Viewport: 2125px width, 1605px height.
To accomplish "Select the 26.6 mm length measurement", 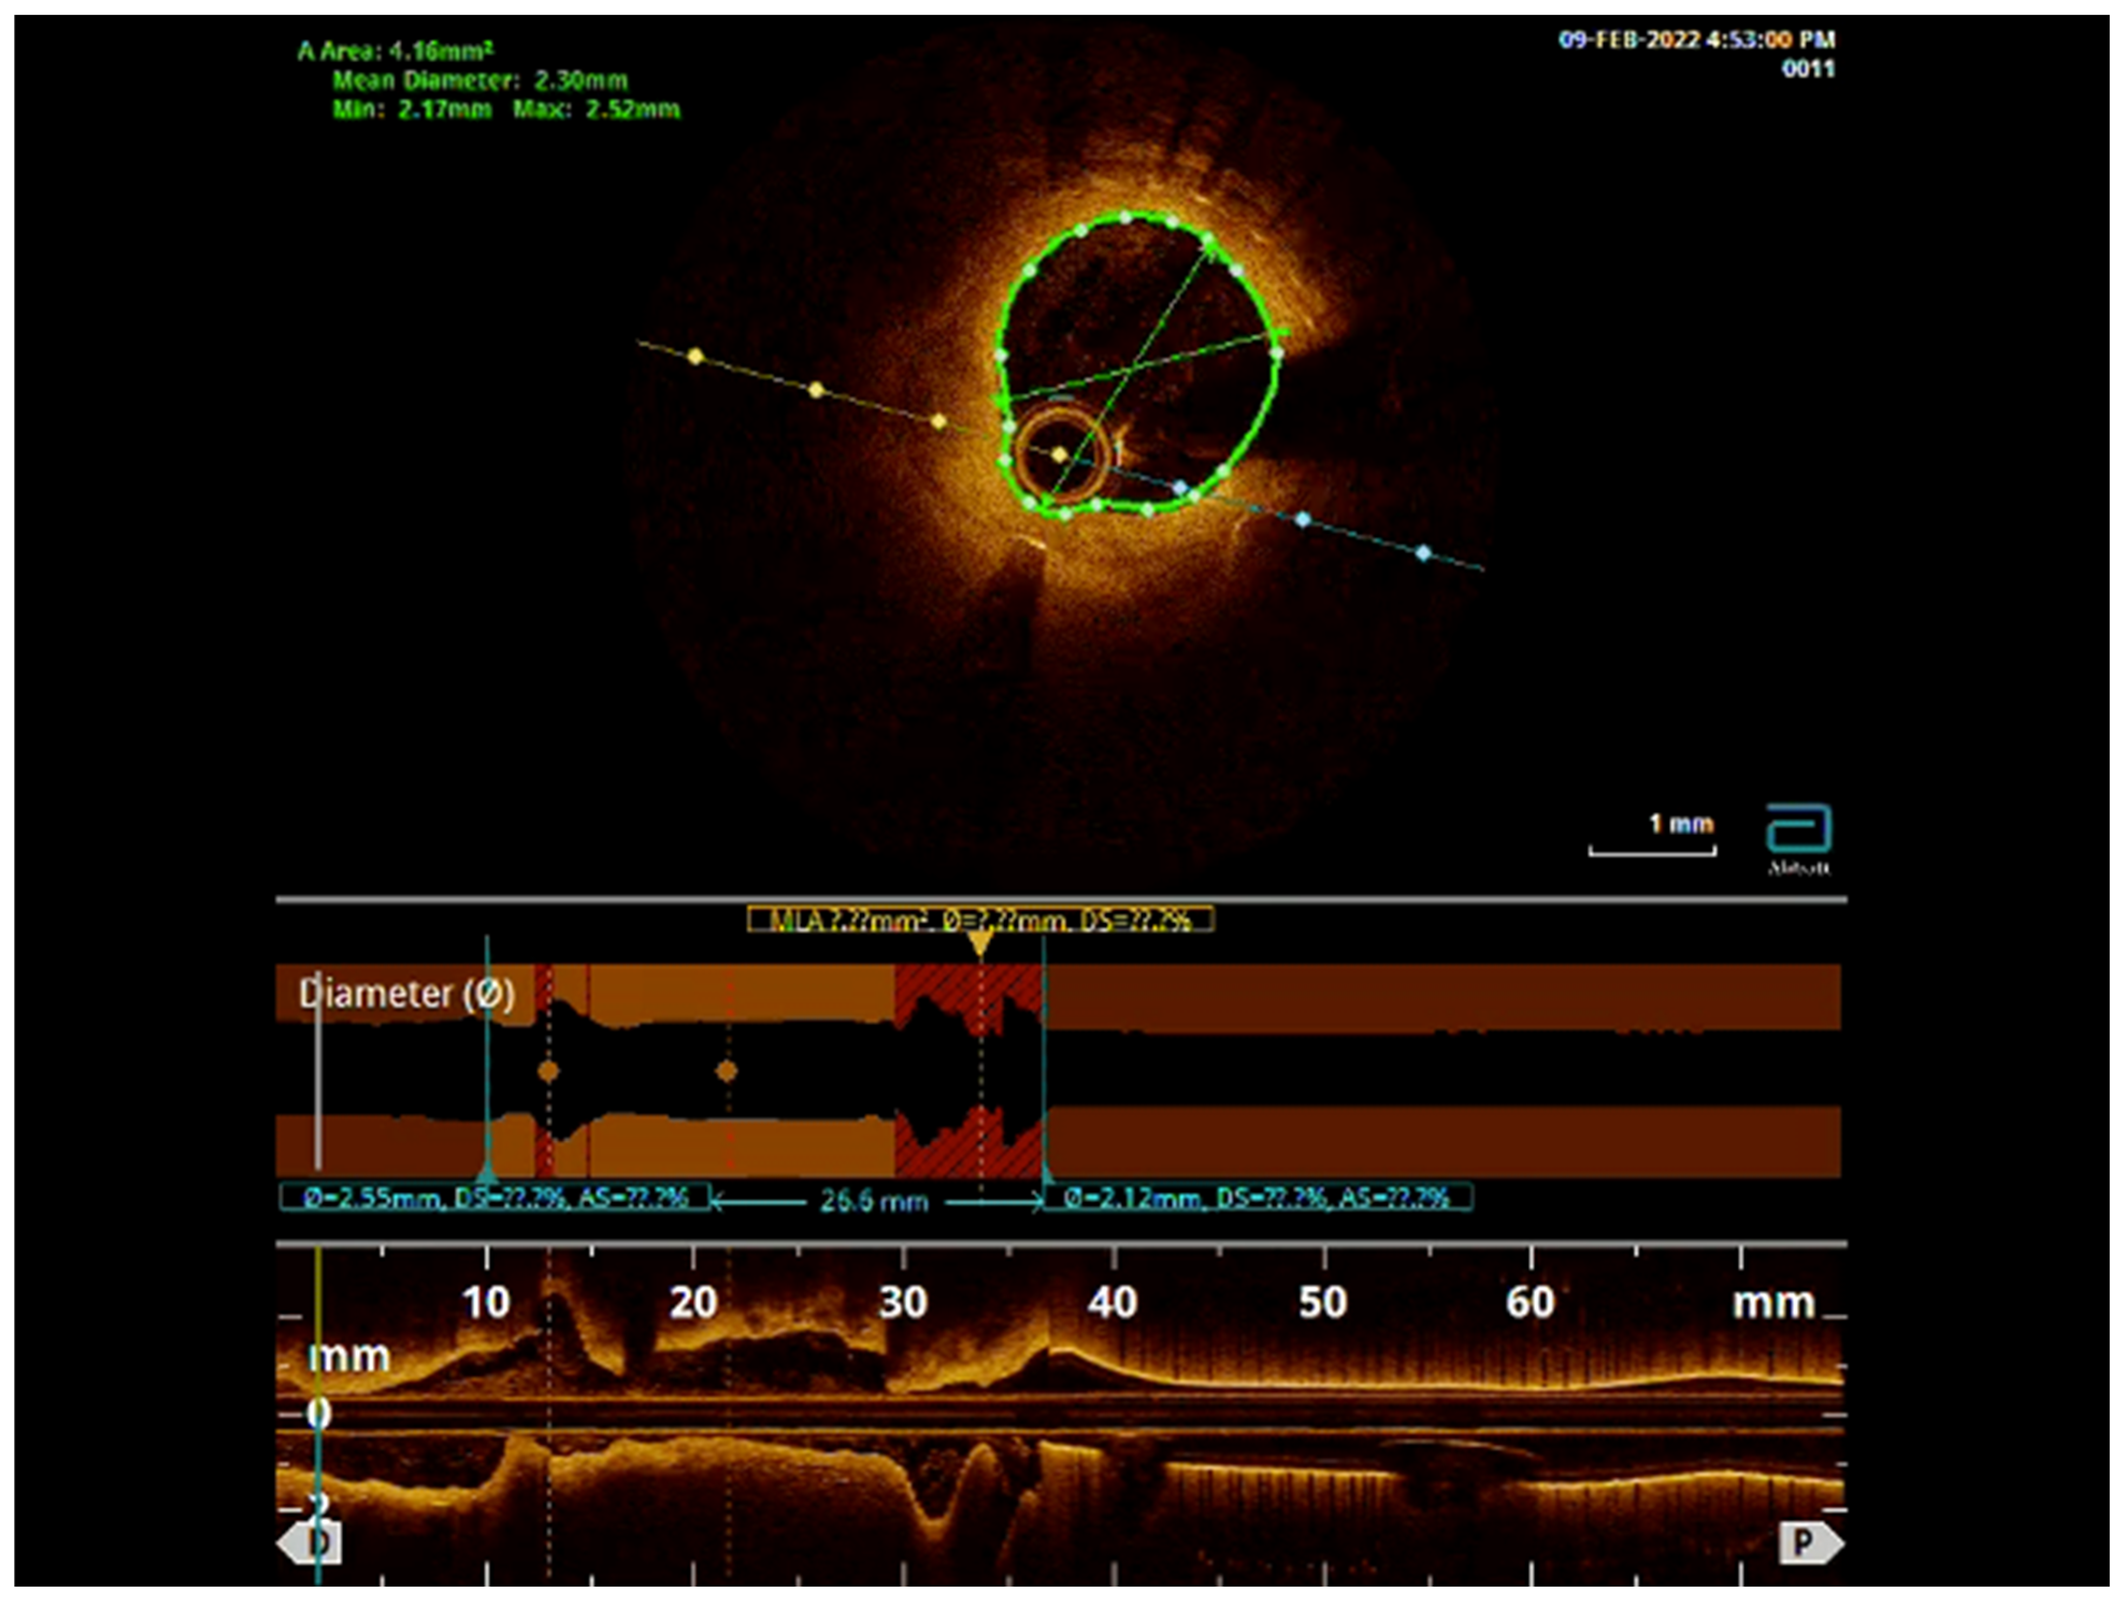I will click(873, 1200).
